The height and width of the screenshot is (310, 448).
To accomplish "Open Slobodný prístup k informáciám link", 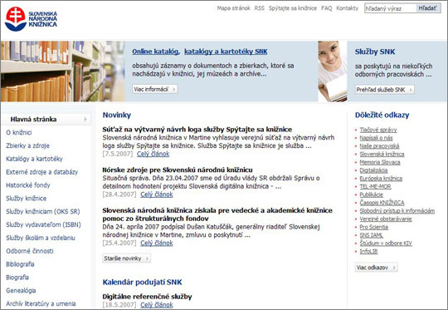I will pos(397,211).
